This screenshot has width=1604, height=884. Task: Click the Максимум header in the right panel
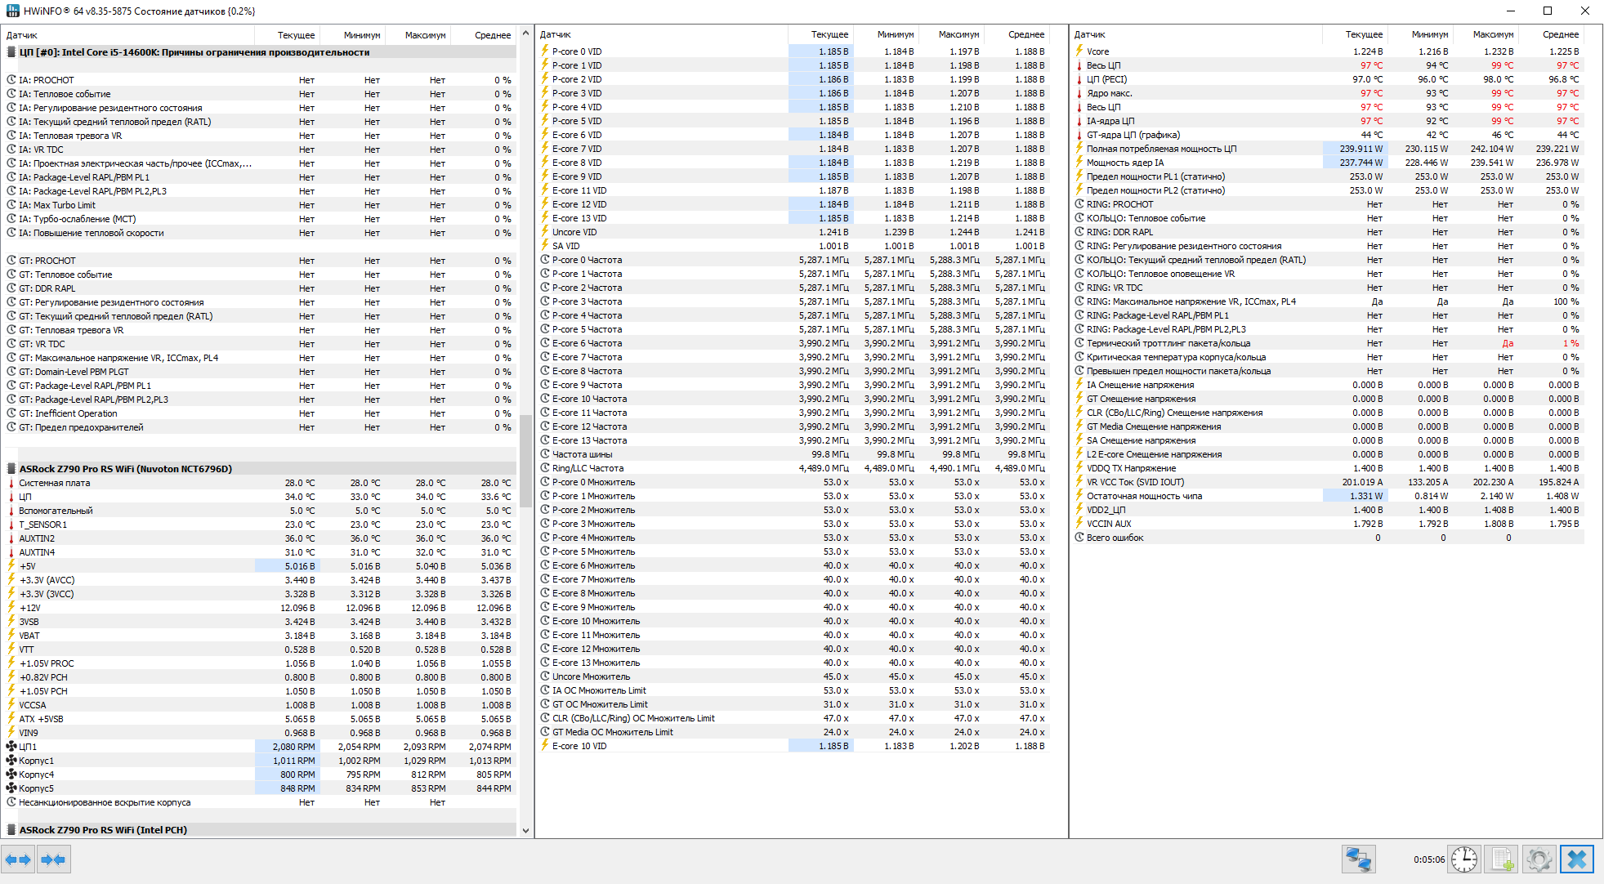point(1492,34)
